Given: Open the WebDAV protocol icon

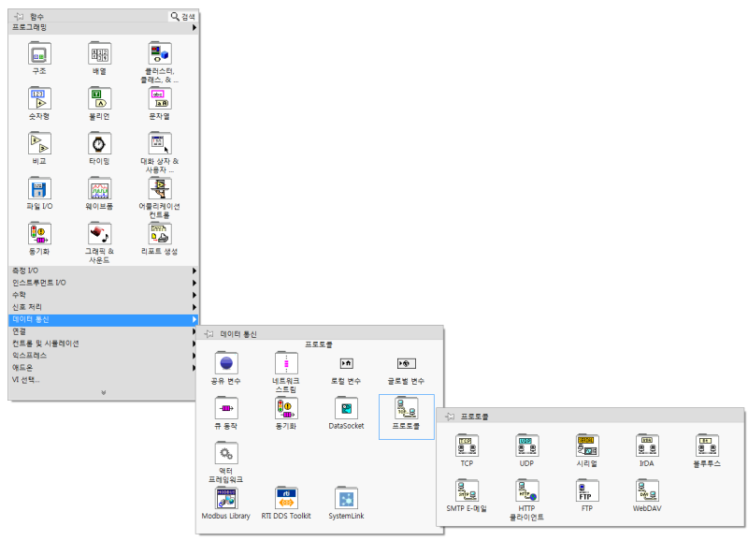Looking at the screenshot, I should (647, 490).
